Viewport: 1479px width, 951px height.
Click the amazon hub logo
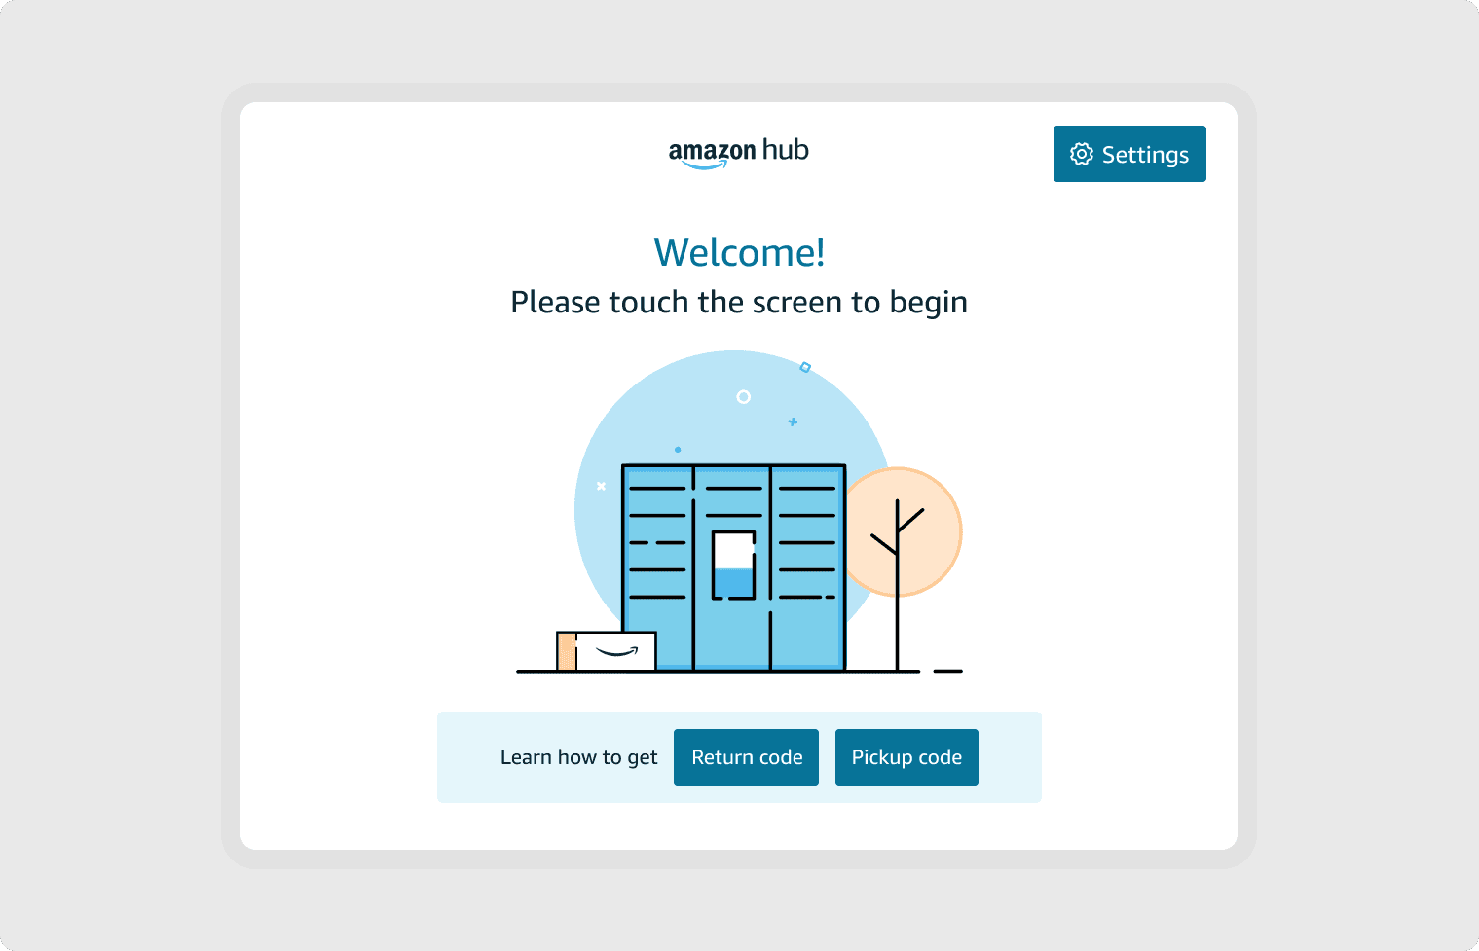(739, 153)
